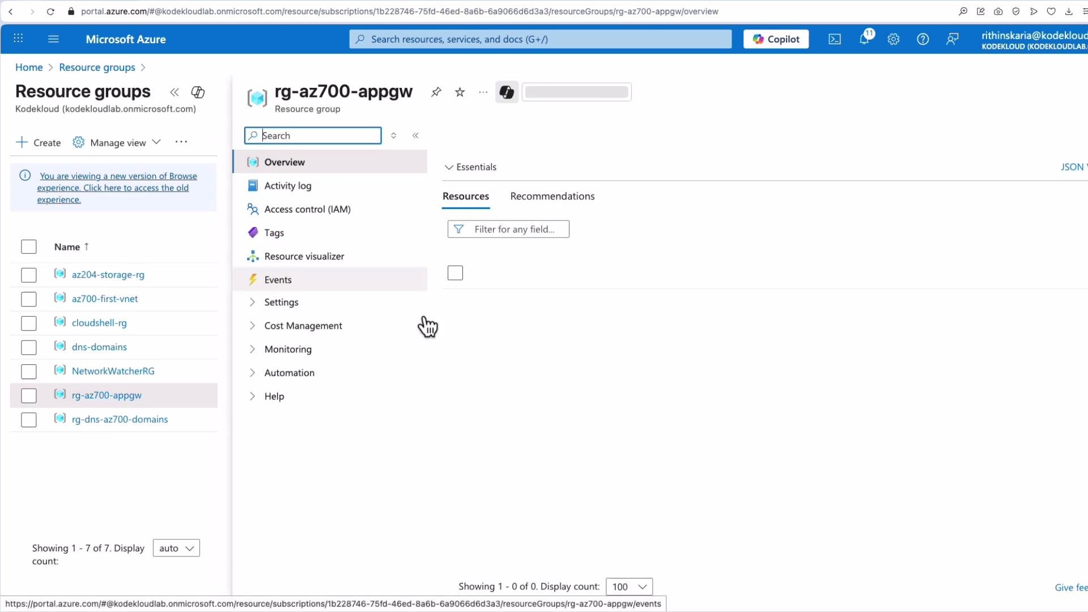Click the filter funnel icon

[458, 229]
